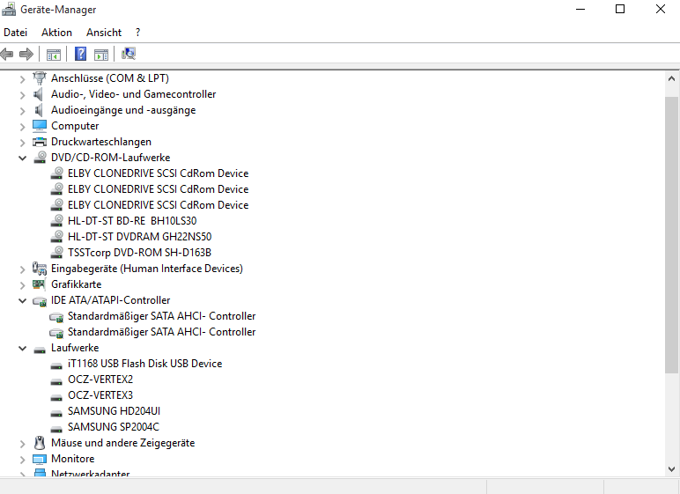Open the Aktion menu
This screenshot has height=494, width=680.
pos(56,33)
